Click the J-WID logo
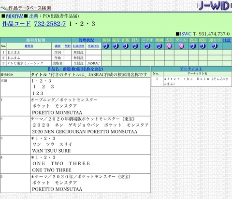Image resolution: width=232 pixels, height=199 pixels. pyautogui.click(x=214, y=6)
